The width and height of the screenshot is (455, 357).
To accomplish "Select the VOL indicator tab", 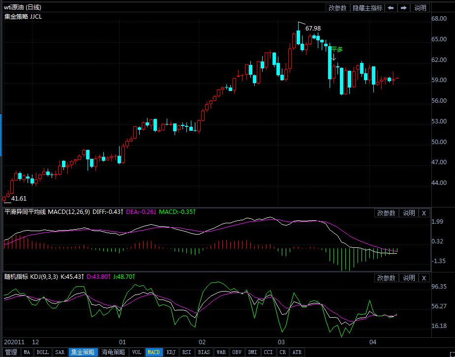I will pos(137,352).
